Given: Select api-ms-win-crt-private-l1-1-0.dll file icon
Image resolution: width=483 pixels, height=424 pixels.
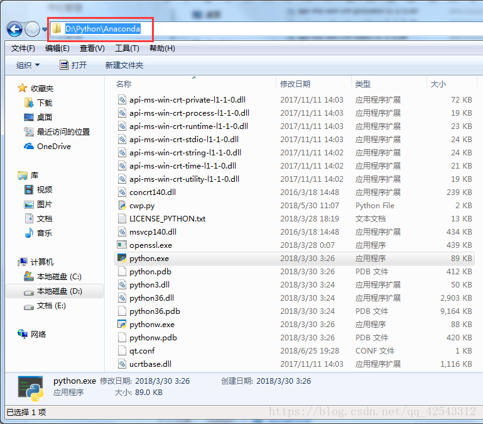Looking at the screenshot, I should 122,99.
